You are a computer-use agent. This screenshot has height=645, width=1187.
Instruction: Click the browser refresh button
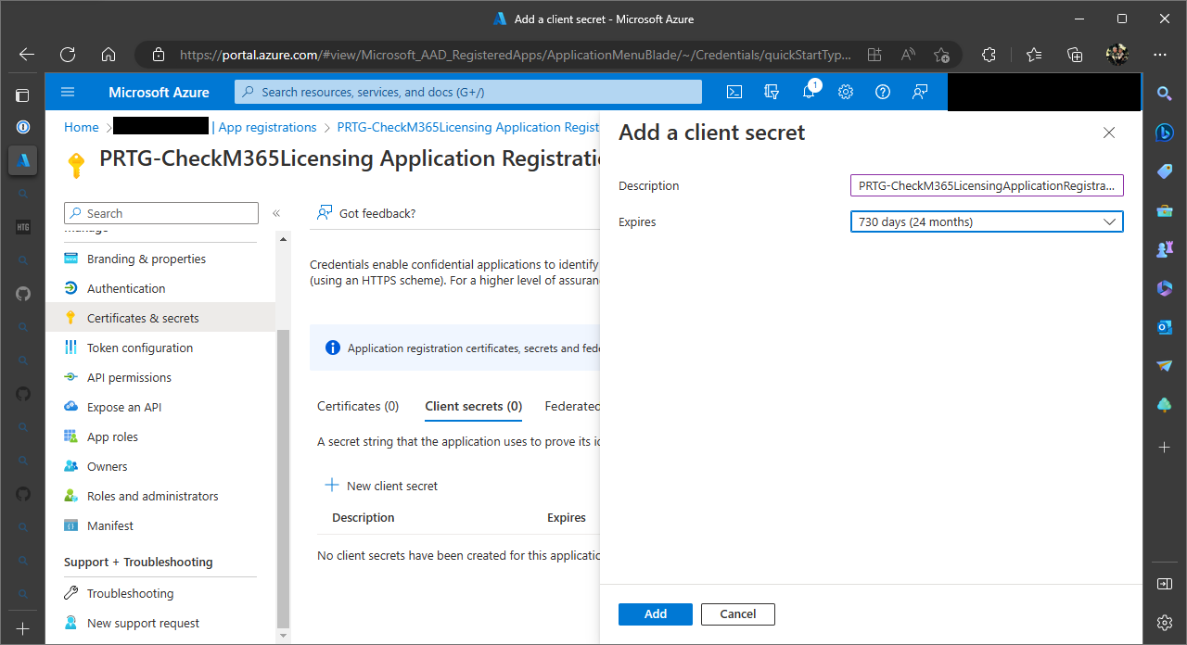pyautogui.click(x=68, y=55)
